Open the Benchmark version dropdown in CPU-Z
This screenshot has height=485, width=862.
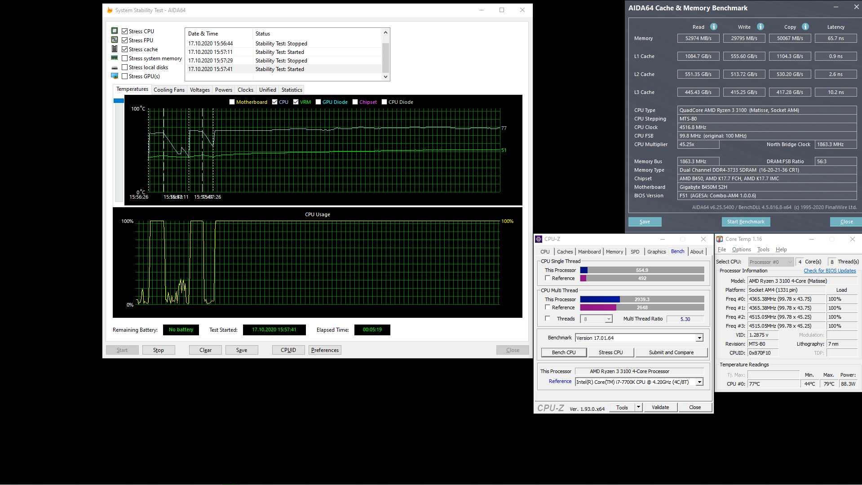coord(699,338)
